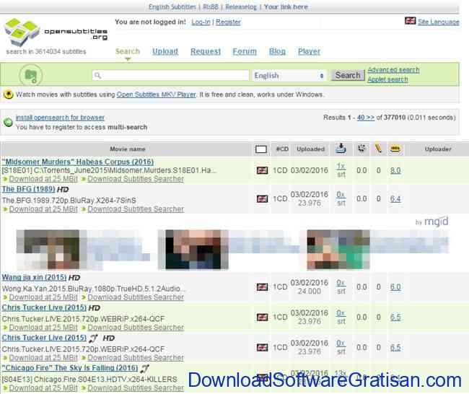Click the green folder search icon
469x394 pixels.
click(31, 75)
